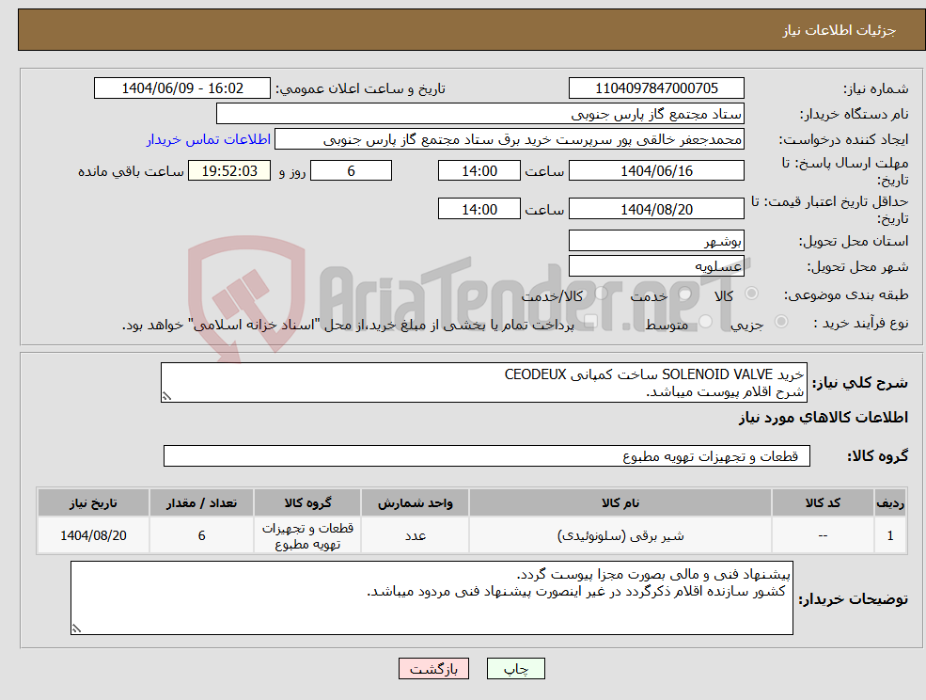The width and height of the screenshot is (926, 700).
Task: Click the request creator name field
Action: pyautogui.click(x=509, y=139)
